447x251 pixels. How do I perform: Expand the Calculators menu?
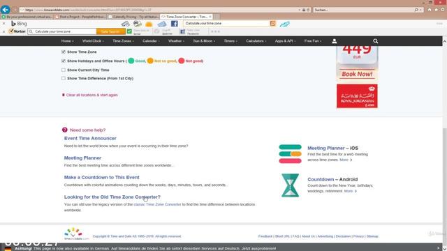pyautogui.click(x=256, y=41)
